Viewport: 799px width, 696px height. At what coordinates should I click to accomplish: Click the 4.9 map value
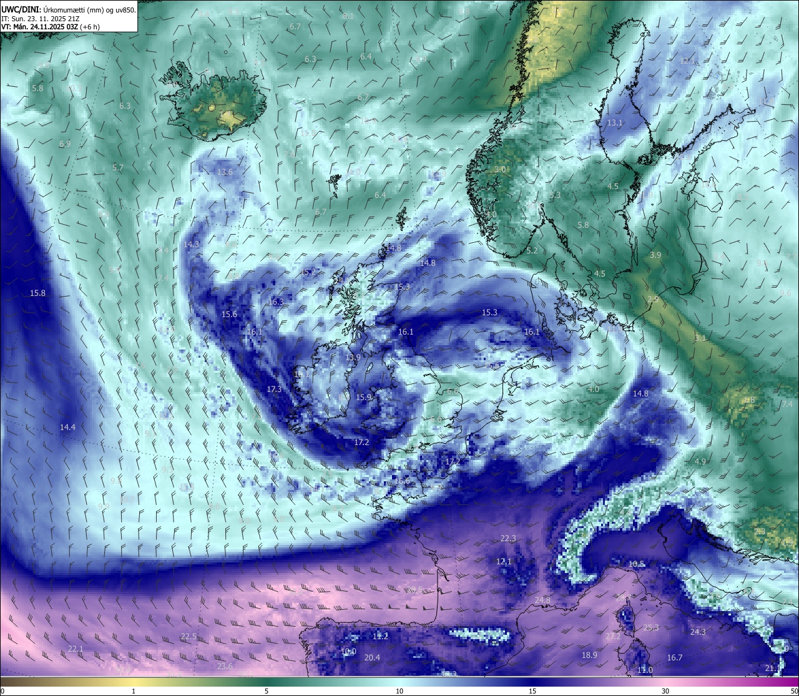coord(700,461)
